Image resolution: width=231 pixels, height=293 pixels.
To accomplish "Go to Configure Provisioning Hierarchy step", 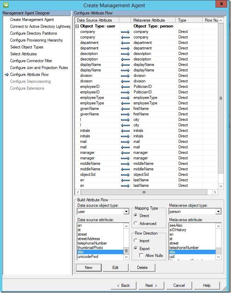I will point(36,40).
